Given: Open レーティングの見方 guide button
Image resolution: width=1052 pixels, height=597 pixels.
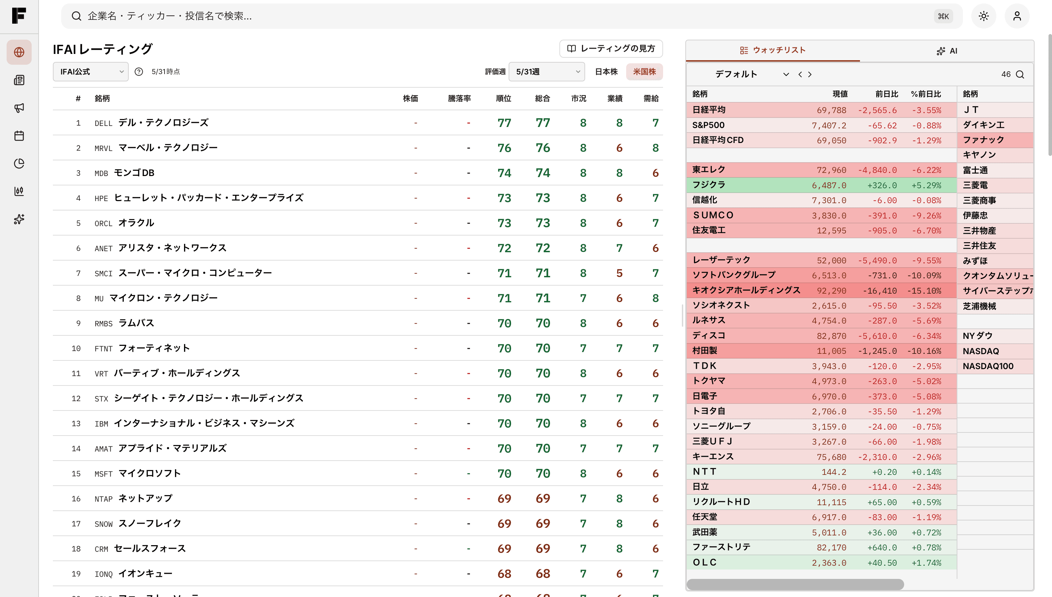Looking at the screenshot, I should pyautogui.click(x=611, y=48).
